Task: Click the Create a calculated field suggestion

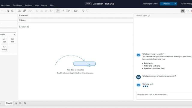Action: tap(154, 68)
